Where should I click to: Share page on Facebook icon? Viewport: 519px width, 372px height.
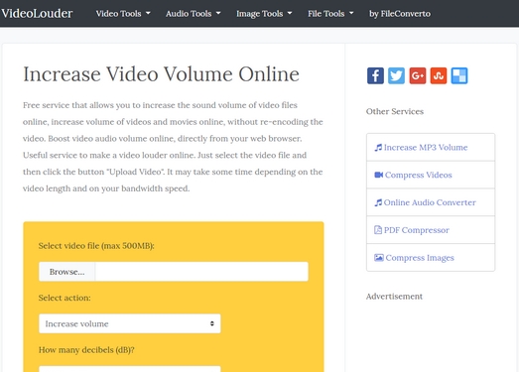point(375,75)
